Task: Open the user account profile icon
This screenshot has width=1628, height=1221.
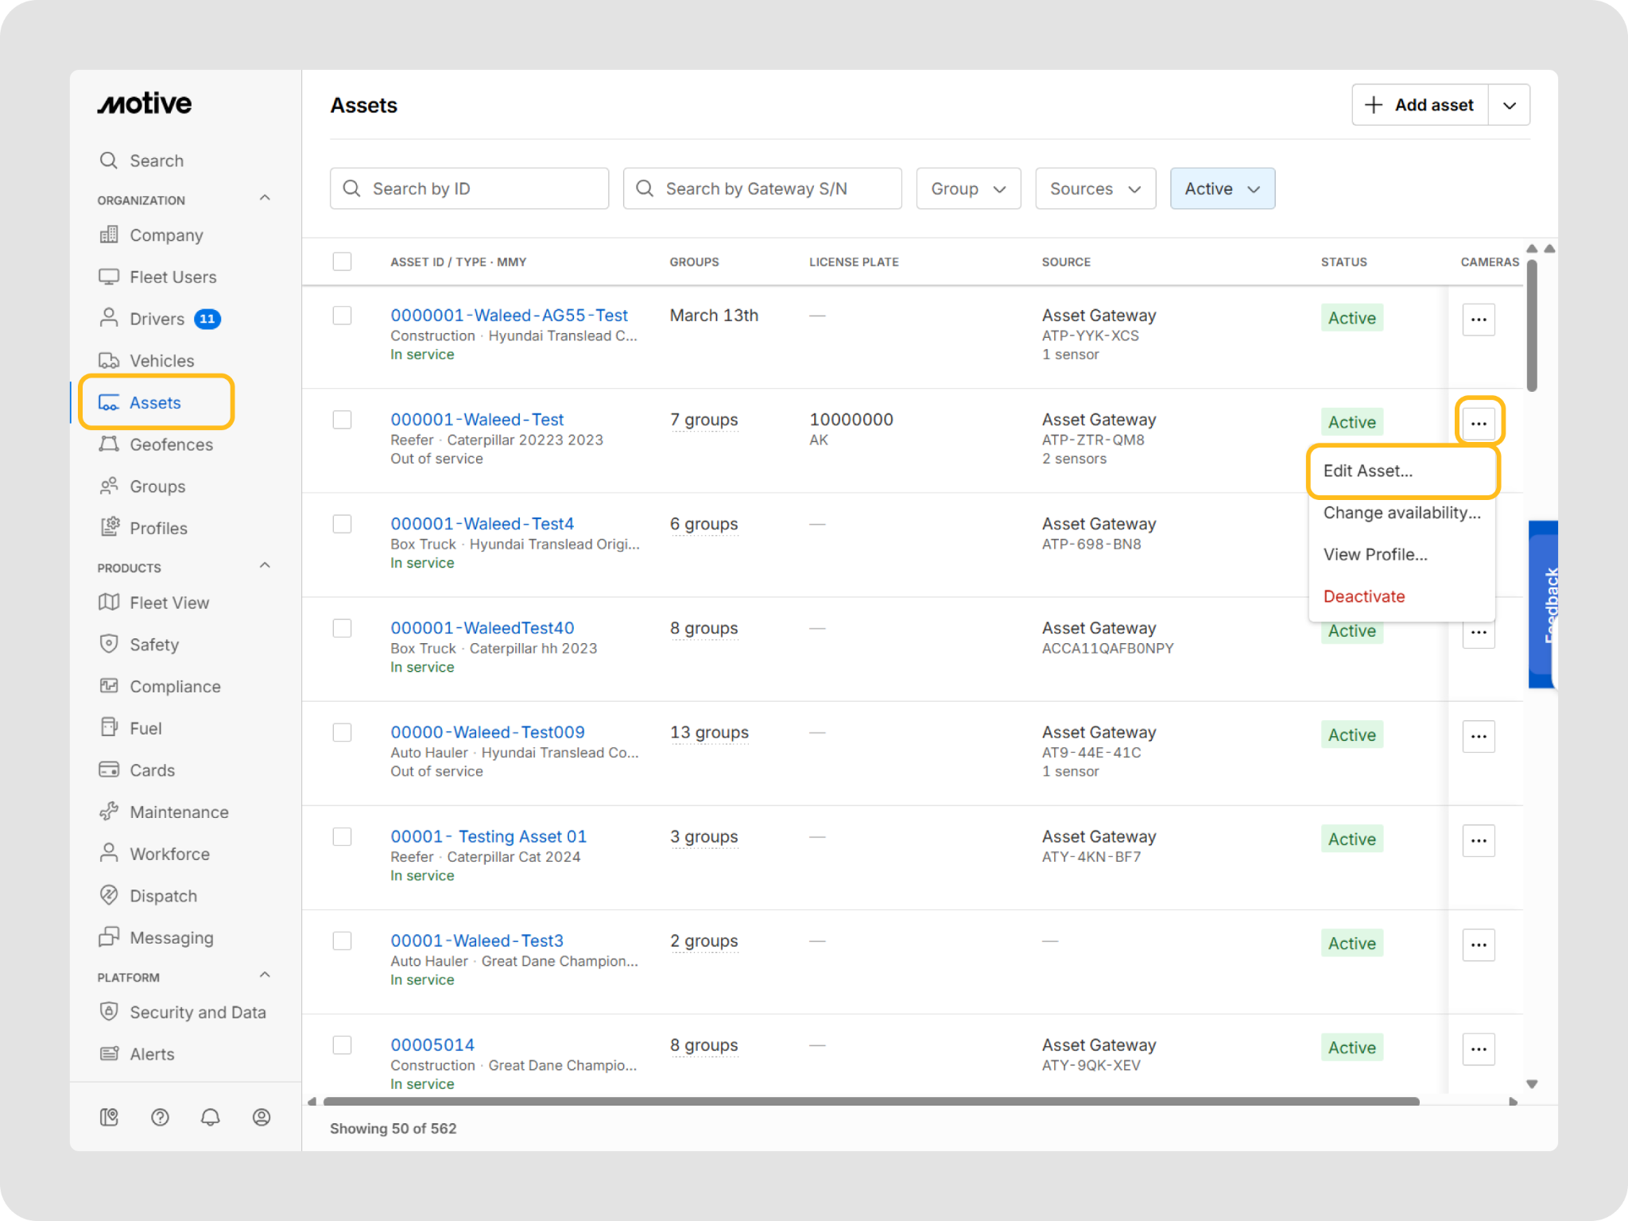Action: coord(262,1118)
